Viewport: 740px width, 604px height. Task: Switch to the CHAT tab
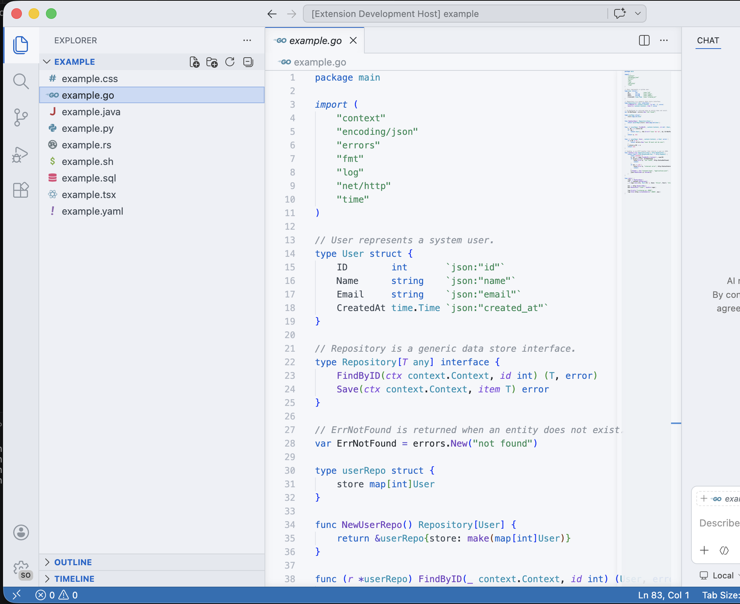tap(708, 41)
